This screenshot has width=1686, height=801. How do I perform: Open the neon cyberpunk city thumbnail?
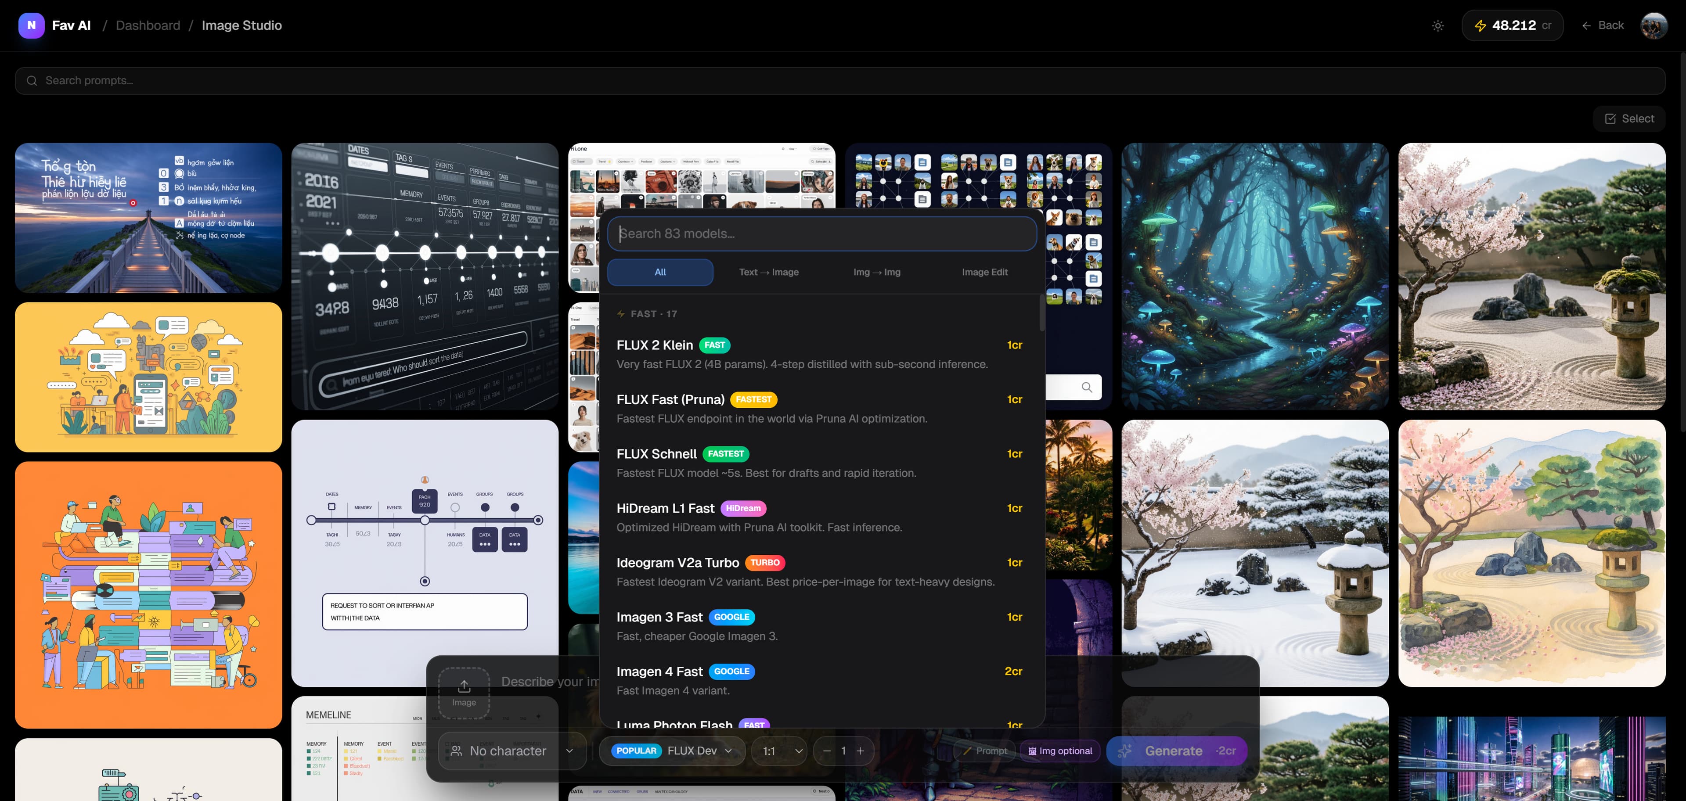[x=1531, y=759]
